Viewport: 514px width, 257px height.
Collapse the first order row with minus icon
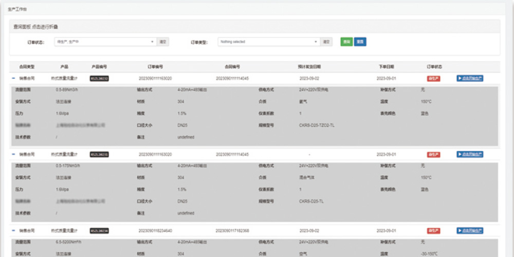click(x=13, y=78)
